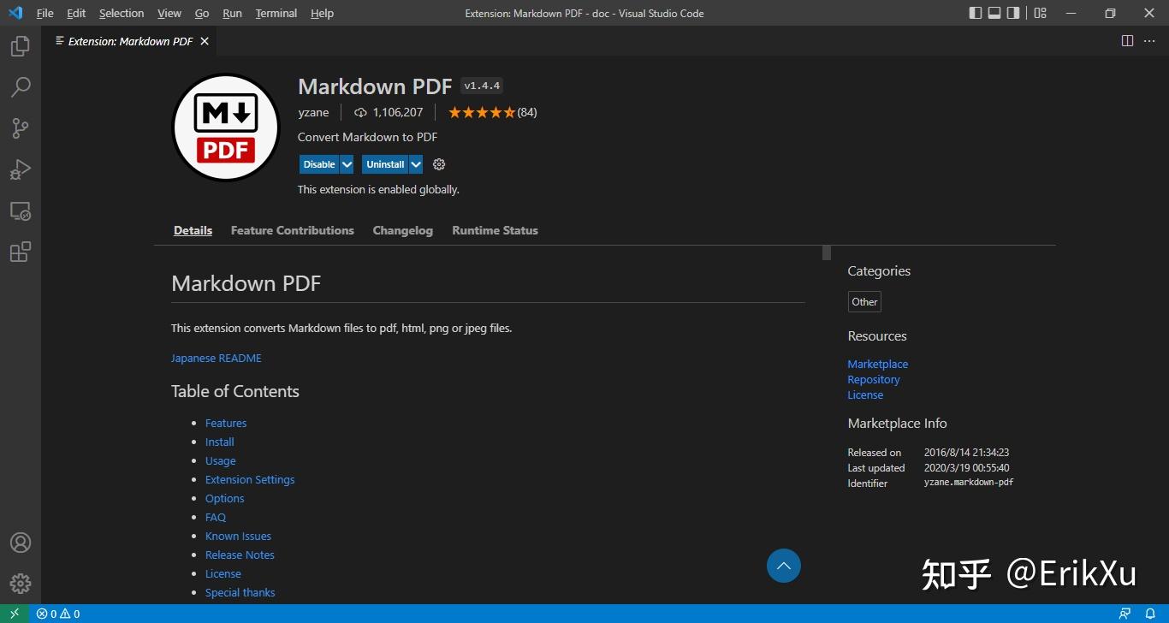
Task: Click the Japanese README link
Action: click(216, 358)
